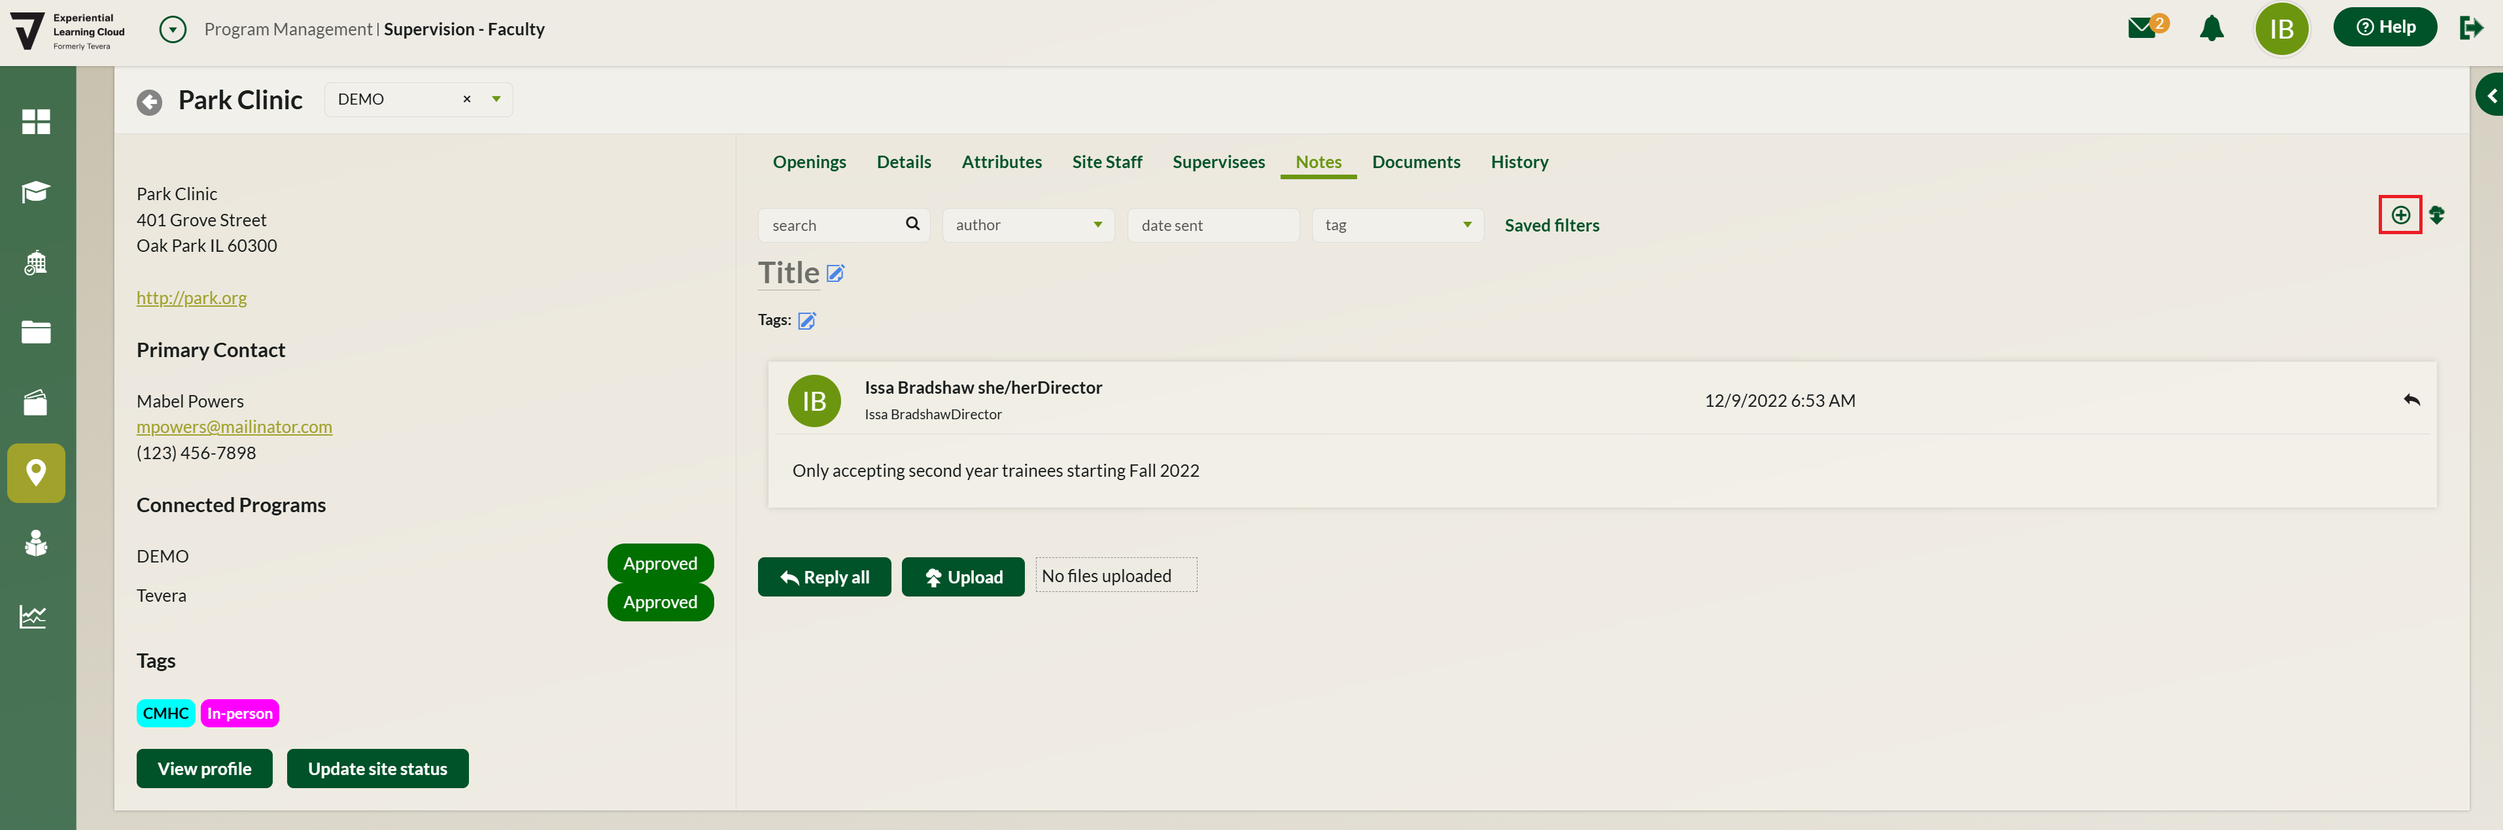Image resolution: width=2503 pixels, height=830 pixels.
Task: Click Update site status button
Action: click(x=377, y=769)
